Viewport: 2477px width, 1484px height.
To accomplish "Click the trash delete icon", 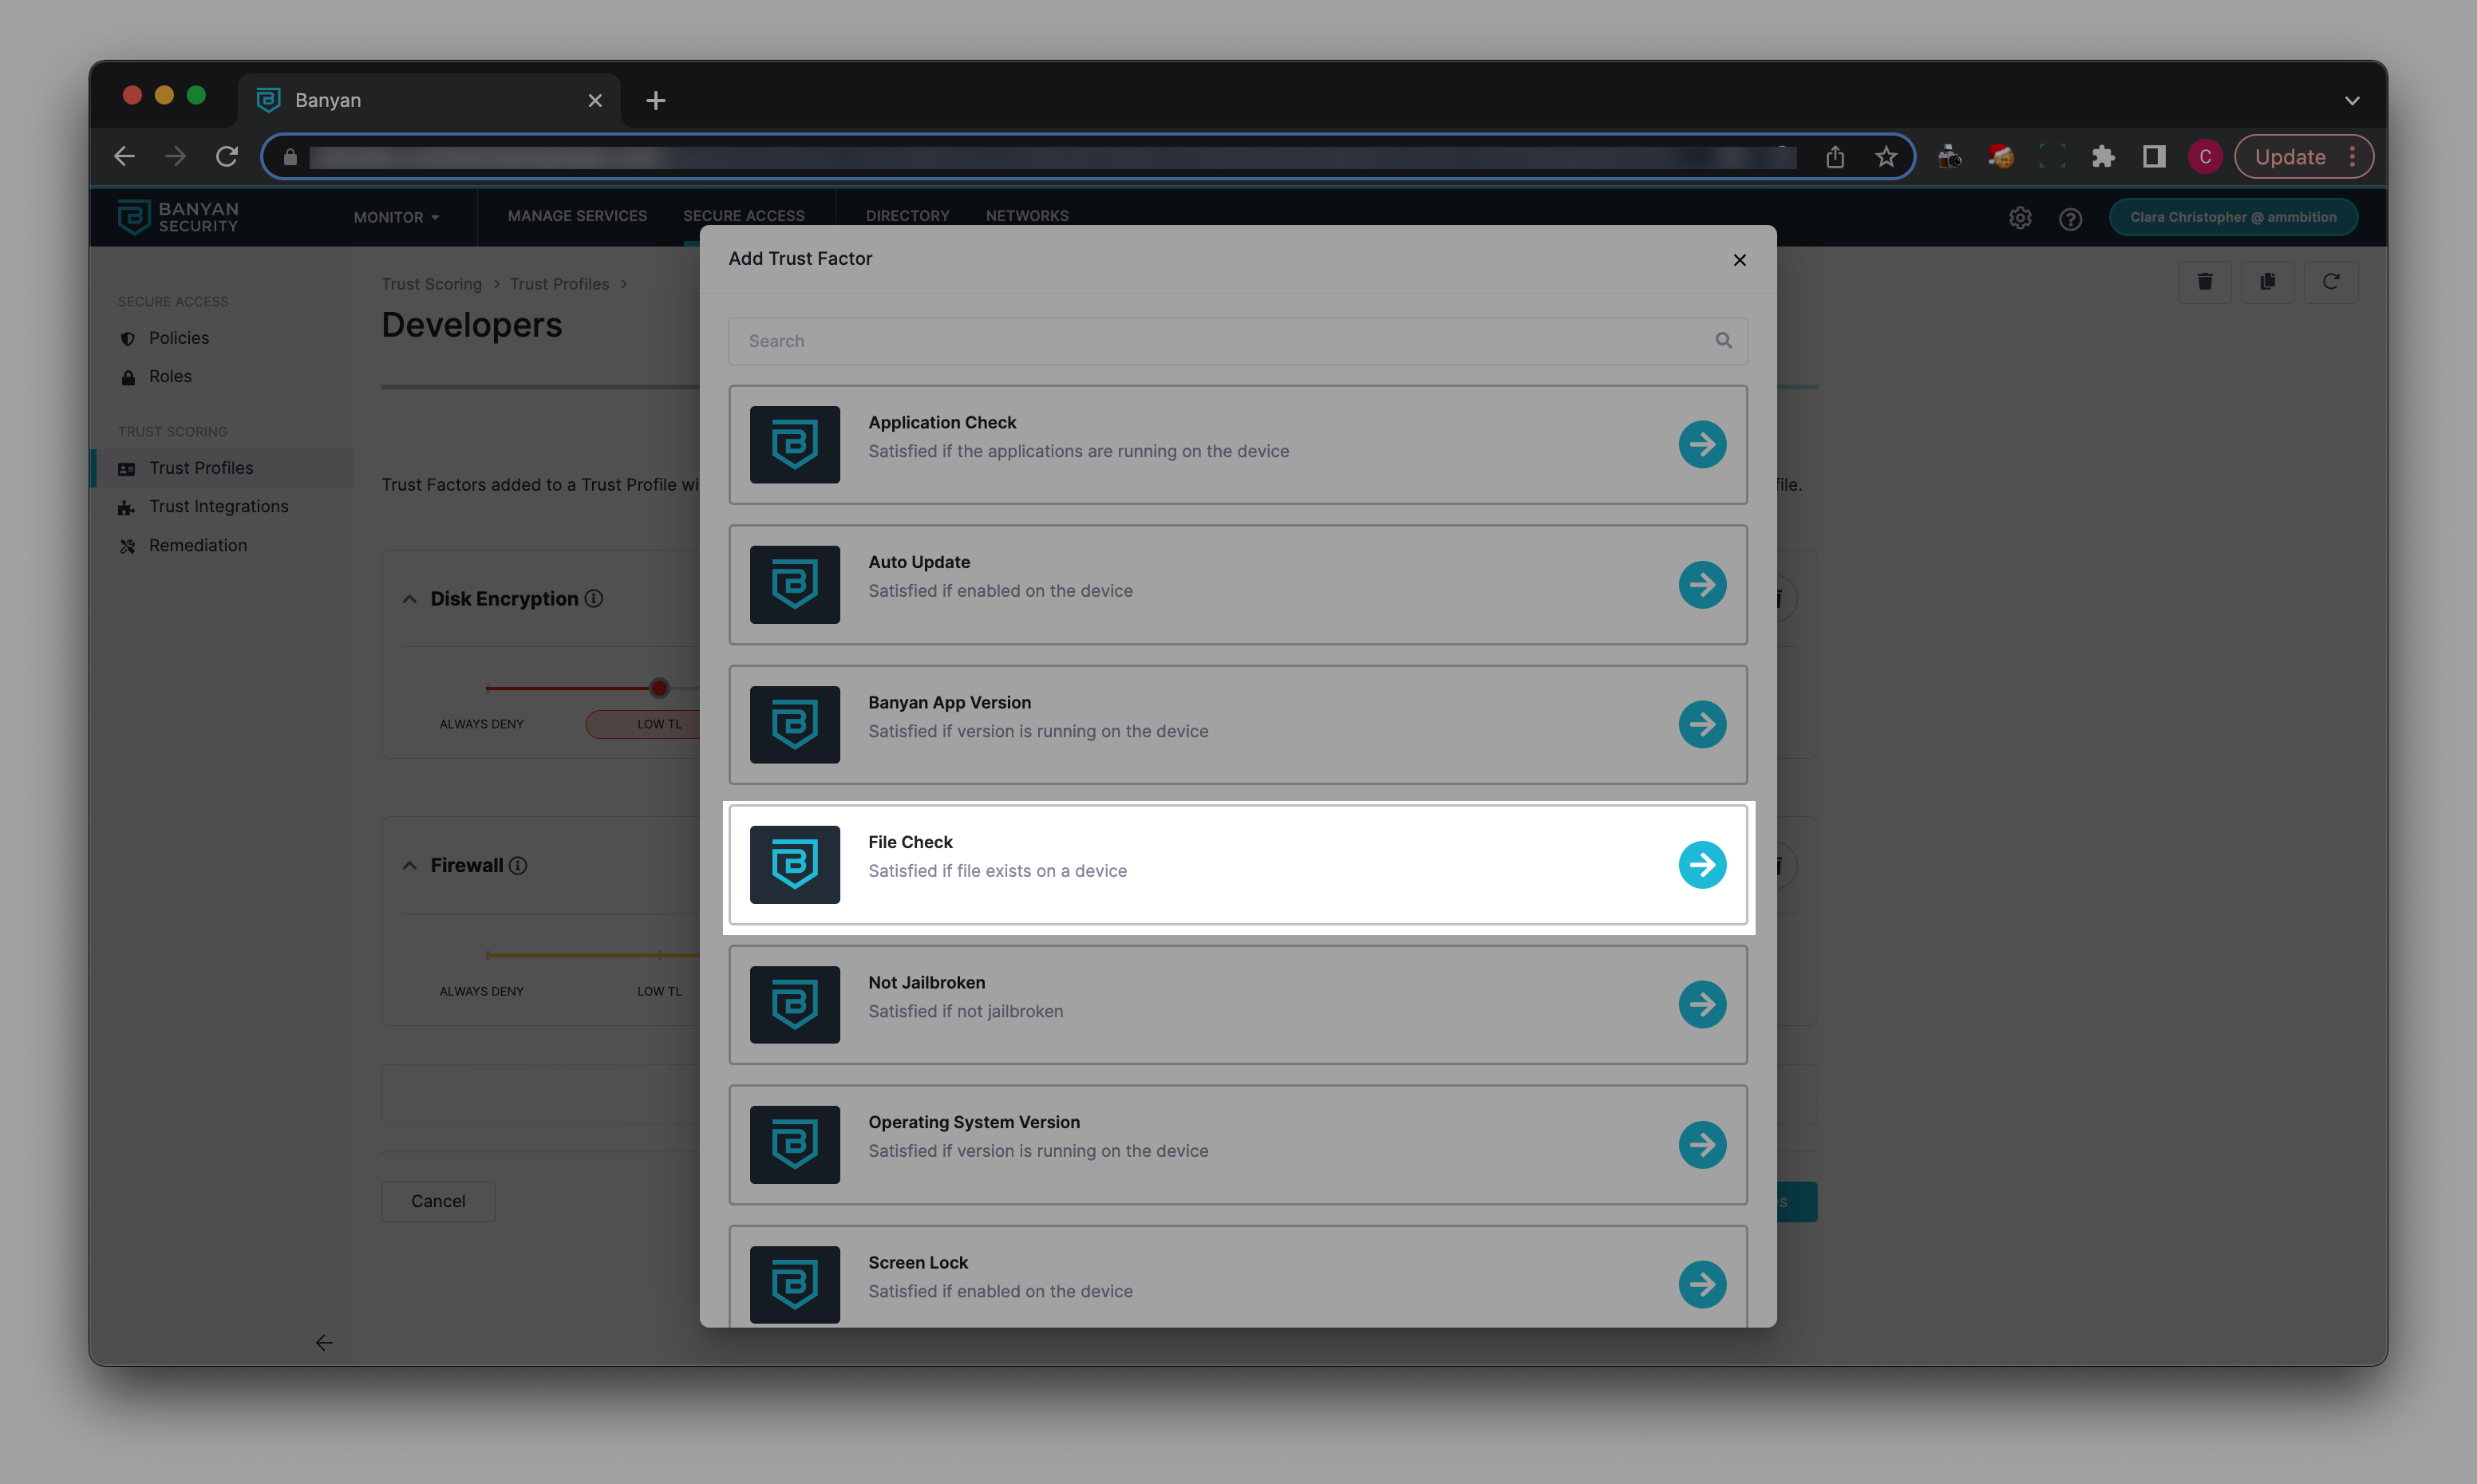I will (2204, 282).
